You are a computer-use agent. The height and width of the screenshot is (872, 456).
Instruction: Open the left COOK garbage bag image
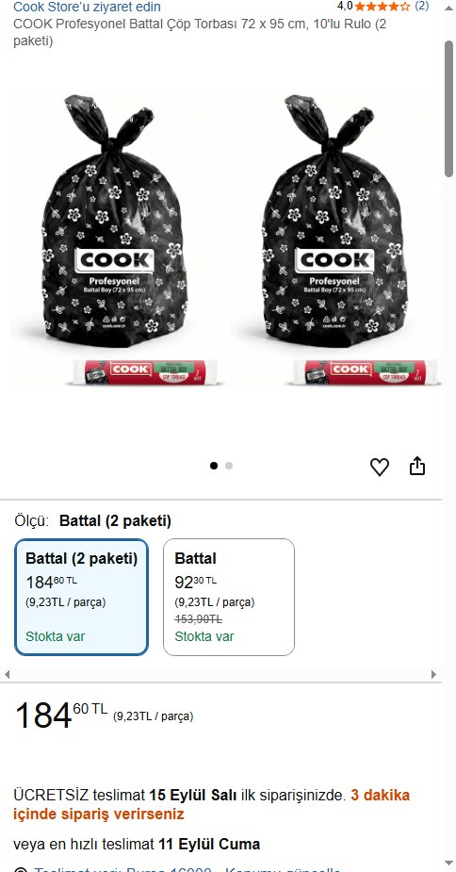(x=115, y=221)
